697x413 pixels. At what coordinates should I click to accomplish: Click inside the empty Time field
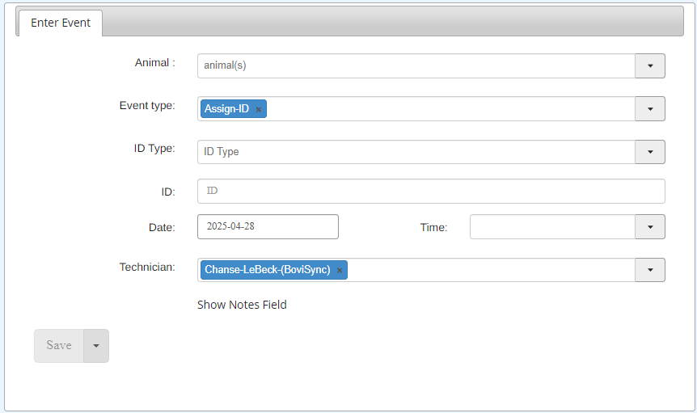pos(552,227)
